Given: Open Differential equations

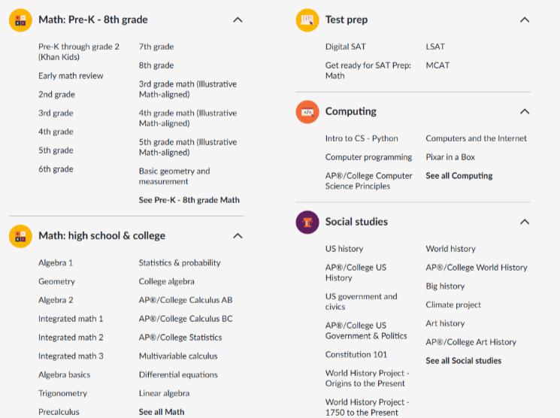Looking at the screenshot, I should [178, 374].
